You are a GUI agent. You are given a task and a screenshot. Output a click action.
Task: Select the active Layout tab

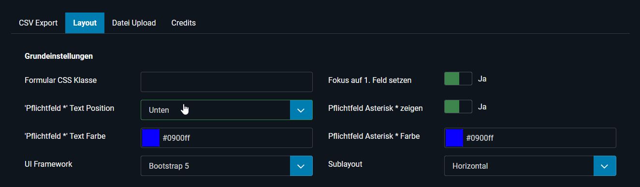click(x=85, y=23)
